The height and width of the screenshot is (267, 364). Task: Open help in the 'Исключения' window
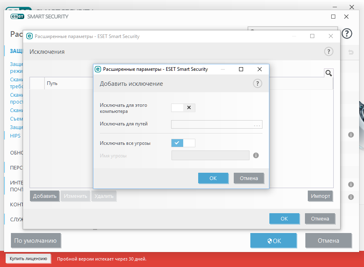(328, 51)
